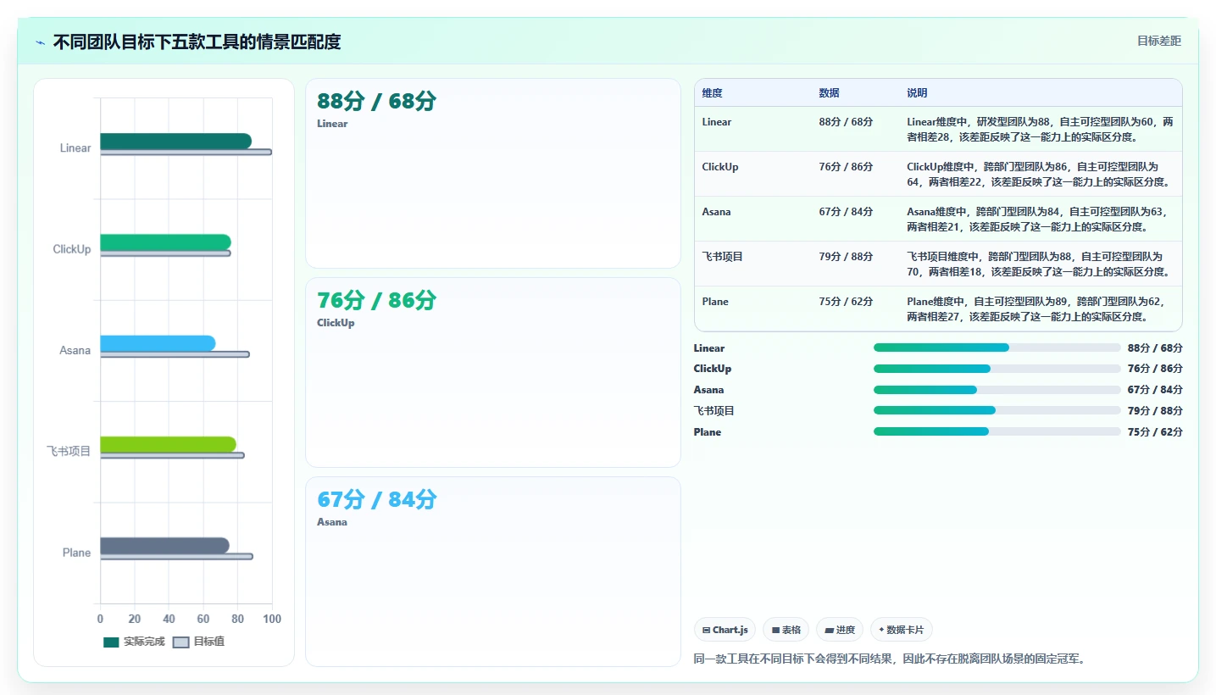This screenshot has height=695, width=1216.
Task: Click the Linear progress bar showing 88分 / 68分
Action: [x=997, y=347]
